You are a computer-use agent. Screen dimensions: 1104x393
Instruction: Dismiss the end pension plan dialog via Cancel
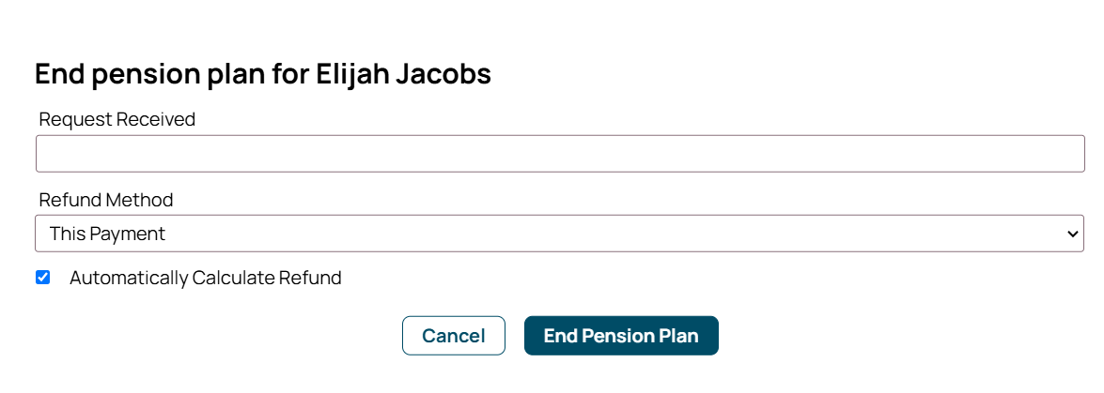pos(454,336)
